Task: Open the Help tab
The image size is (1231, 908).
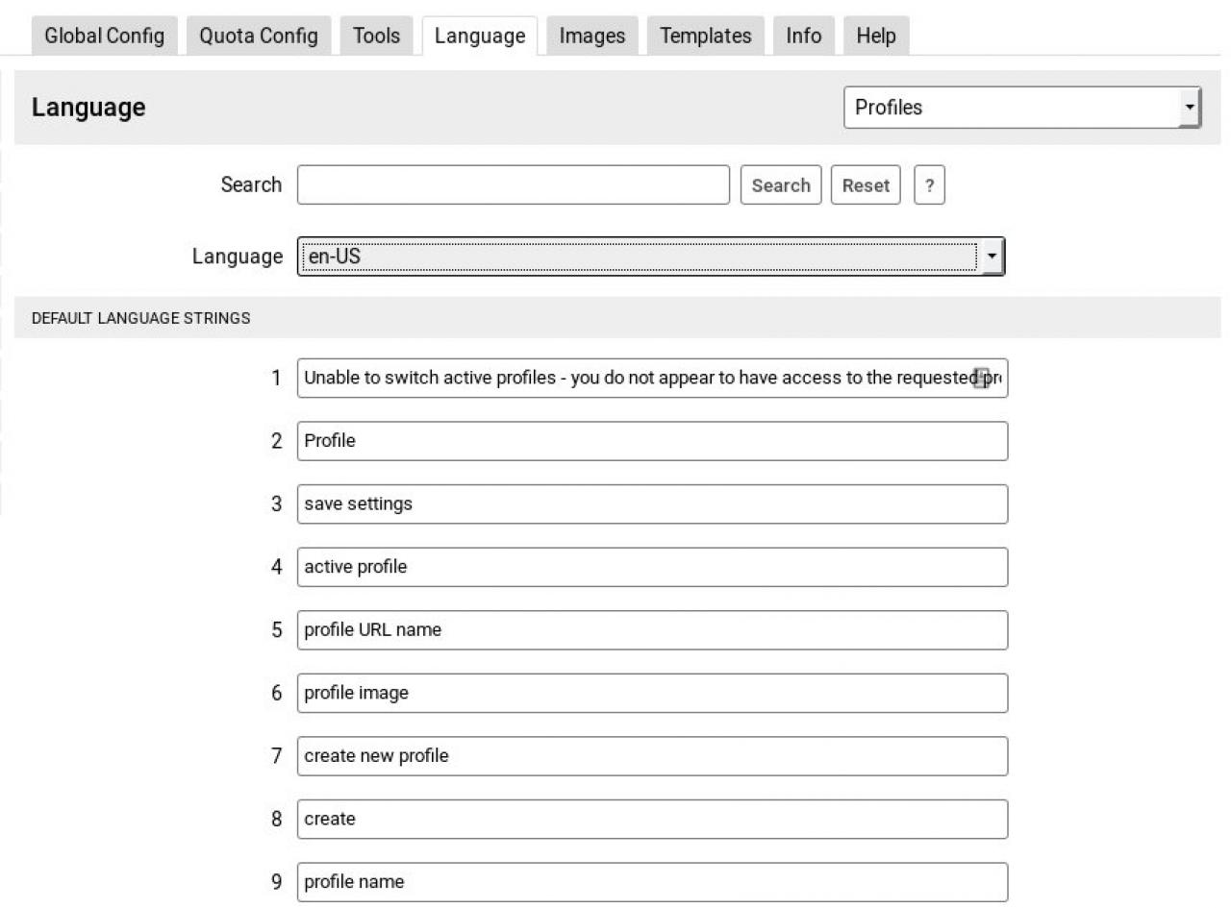Action: (x=875, y=37)
